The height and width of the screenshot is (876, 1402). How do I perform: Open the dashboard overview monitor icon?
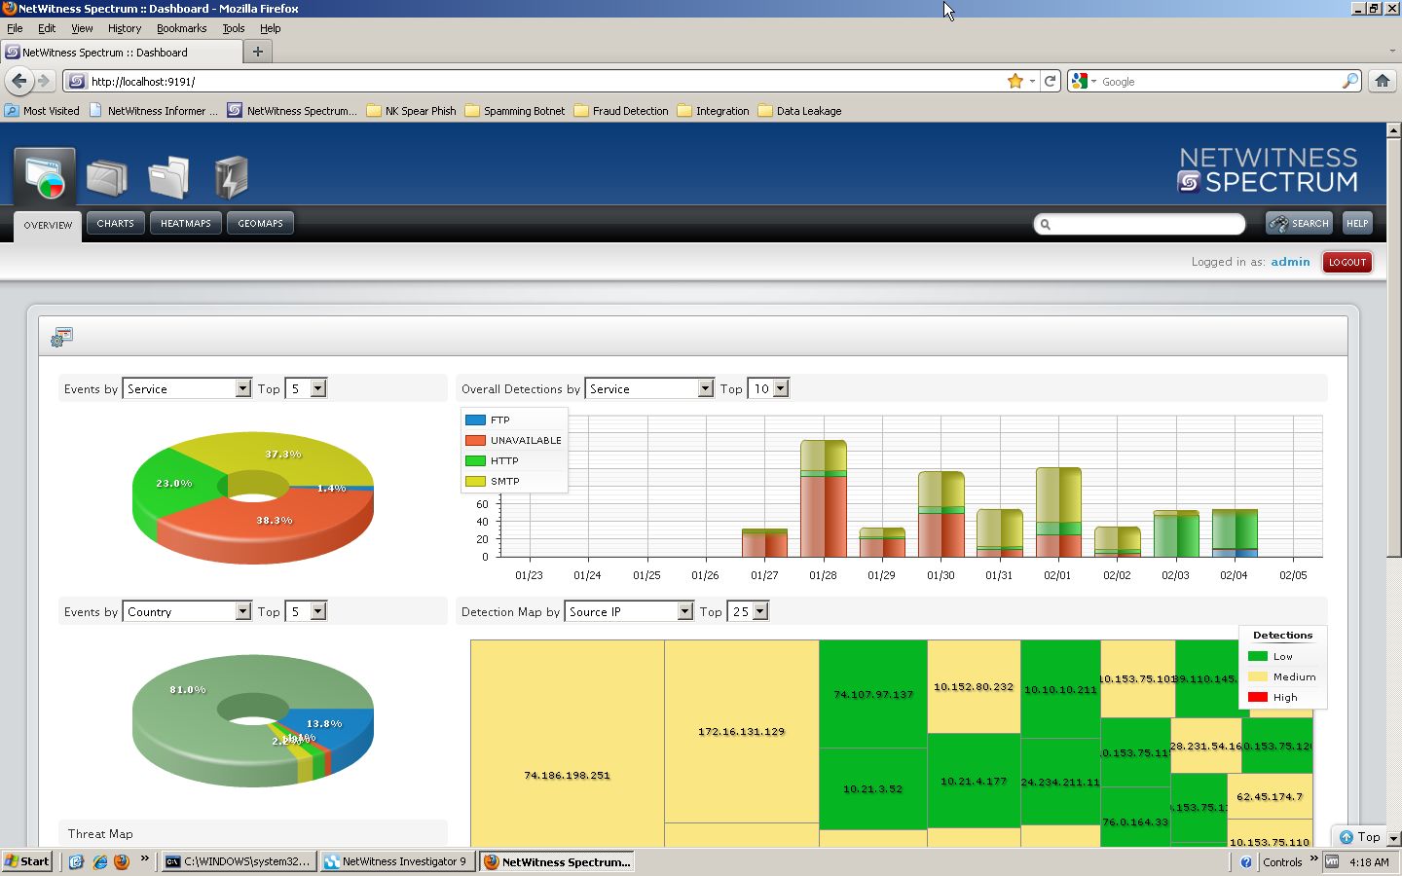(45, 177)
